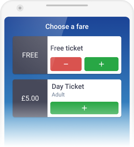Tap the plus symbol beside the minus button
The image size is (134, 147).
(x=101, y=64)
